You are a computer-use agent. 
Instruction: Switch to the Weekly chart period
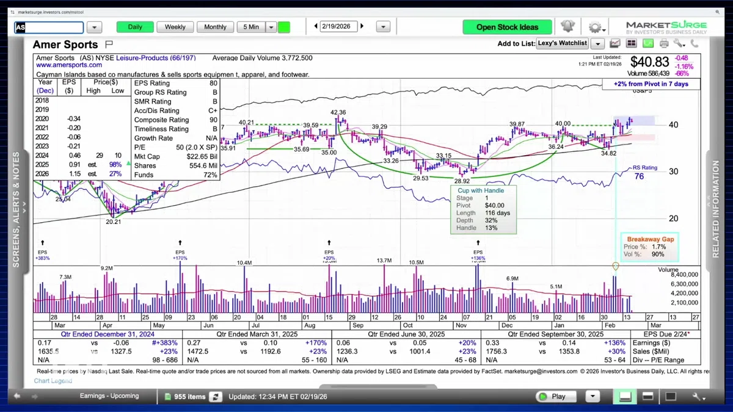175,27
